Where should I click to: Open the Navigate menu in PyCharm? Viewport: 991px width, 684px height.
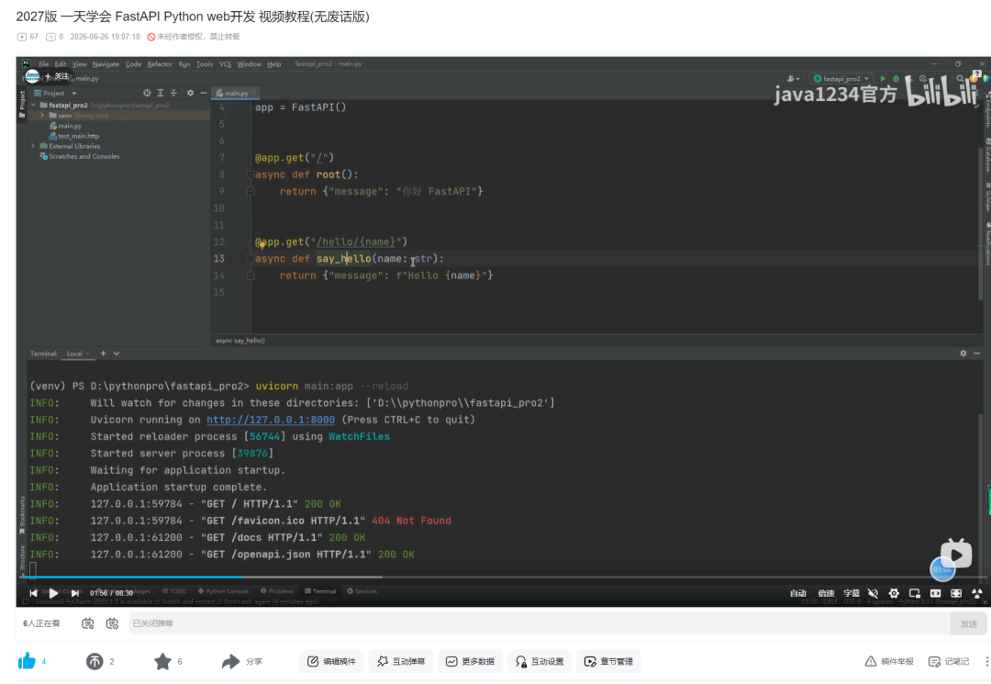pos(106,64)
